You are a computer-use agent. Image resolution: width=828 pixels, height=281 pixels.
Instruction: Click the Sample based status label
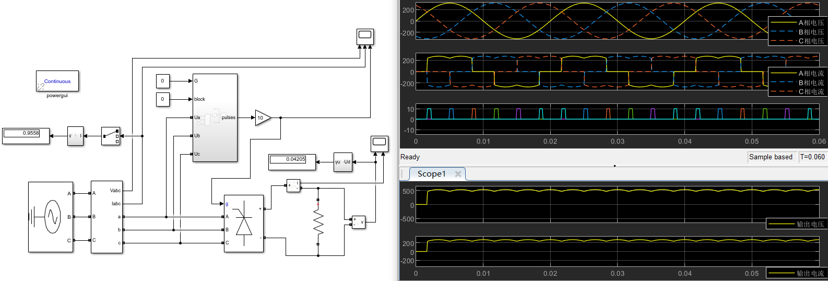[771, 157]
